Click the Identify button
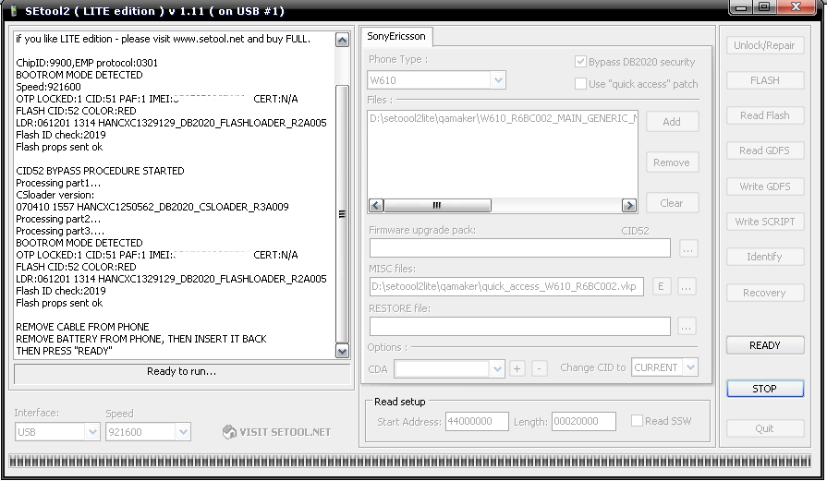Image resolution: width=827 pixels, height=481 pixels. point(765,257)
